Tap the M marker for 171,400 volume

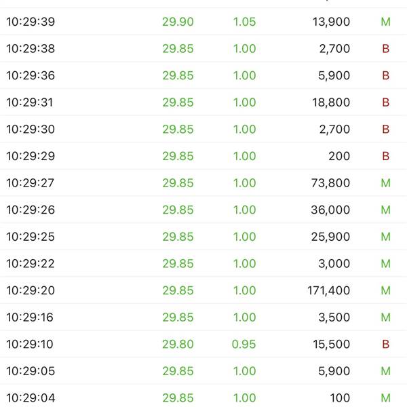[x=385, y=290]
